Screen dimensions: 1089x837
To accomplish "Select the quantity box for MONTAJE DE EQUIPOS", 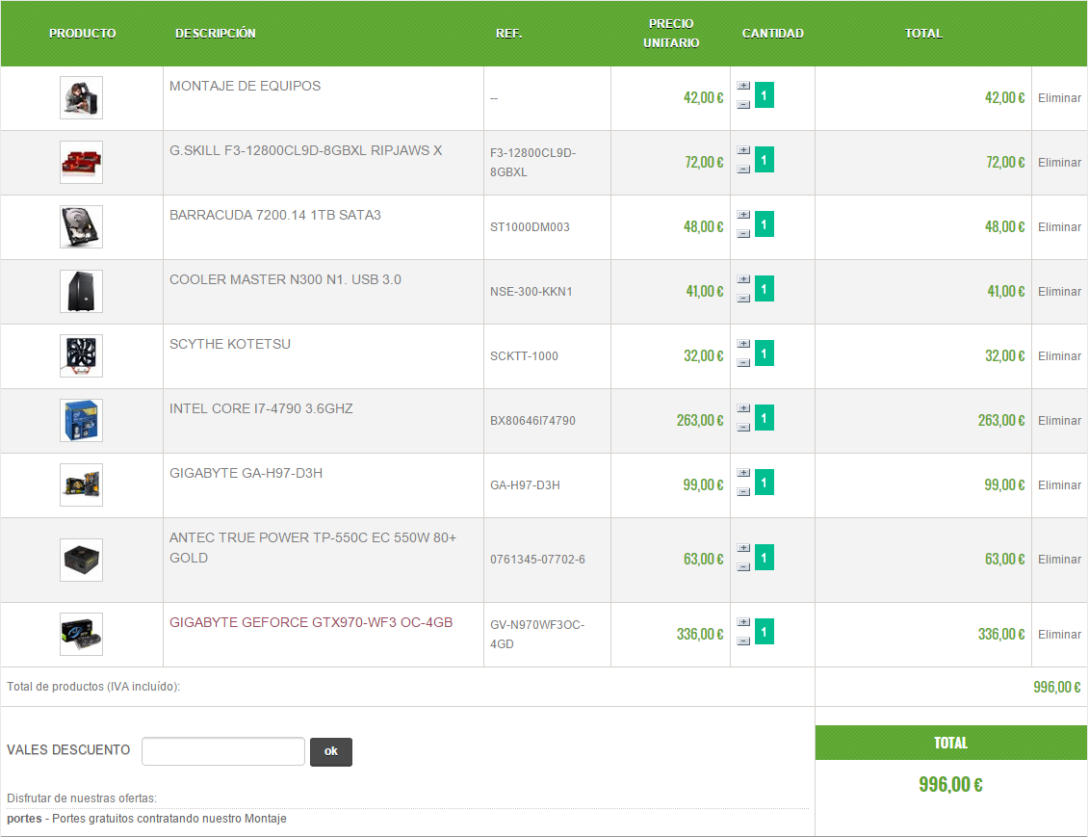I will click(764, 95).
